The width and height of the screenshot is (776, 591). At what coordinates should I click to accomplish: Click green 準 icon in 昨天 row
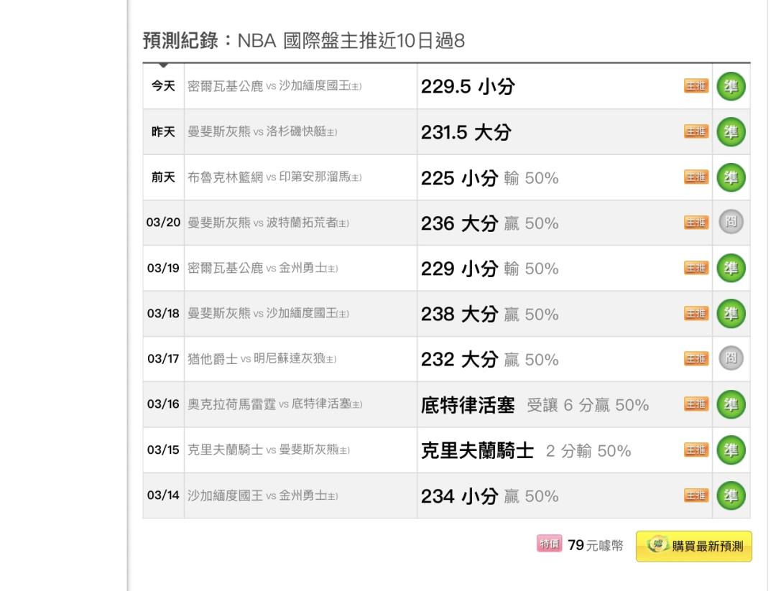732,132
